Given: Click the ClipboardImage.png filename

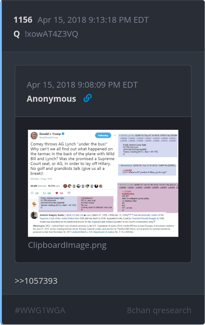Looking at the screenshot, I should [67, 245].
